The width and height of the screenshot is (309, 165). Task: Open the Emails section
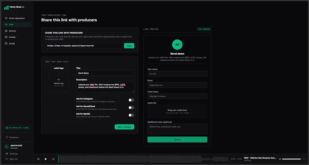point(17,37)
